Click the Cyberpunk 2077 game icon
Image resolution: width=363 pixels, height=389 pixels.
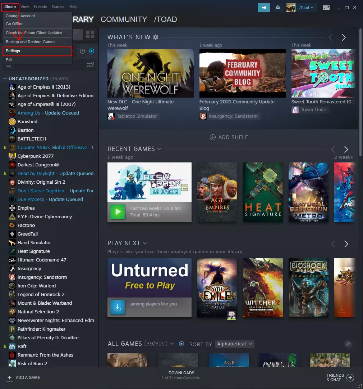point(12,156)
